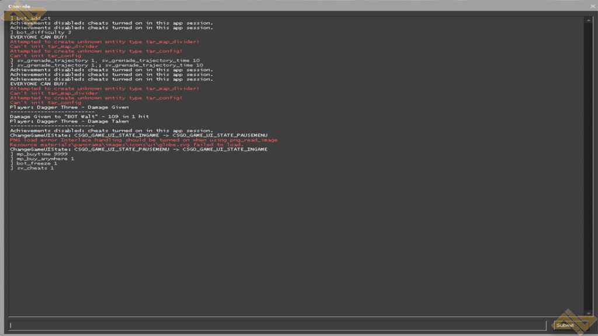This screenshot has height=336, width=598.
Task: Click the PAUSEMENU to INGAME state change line
Action: coord(138,149)
